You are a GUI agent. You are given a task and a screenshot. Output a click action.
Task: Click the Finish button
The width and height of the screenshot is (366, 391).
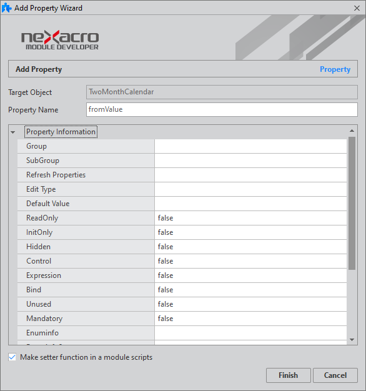(x=288, y=375)
